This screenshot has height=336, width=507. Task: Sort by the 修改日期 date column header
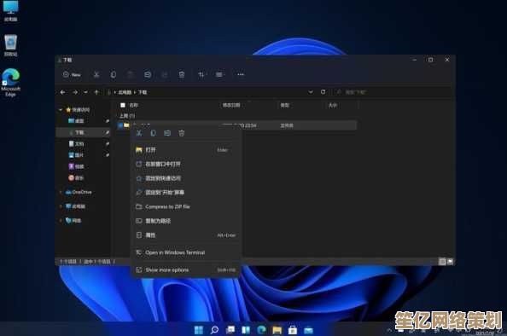coord(231,106)
